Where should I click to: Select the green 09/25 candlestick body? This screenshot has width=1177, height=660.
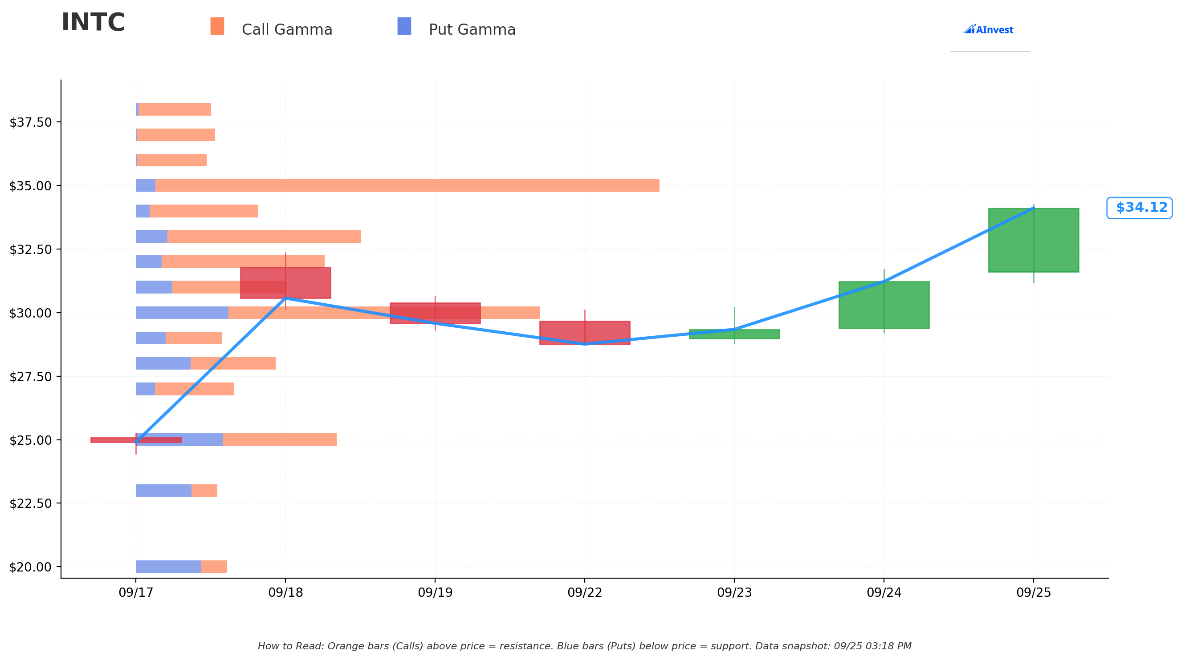(x=1034, y=240)
